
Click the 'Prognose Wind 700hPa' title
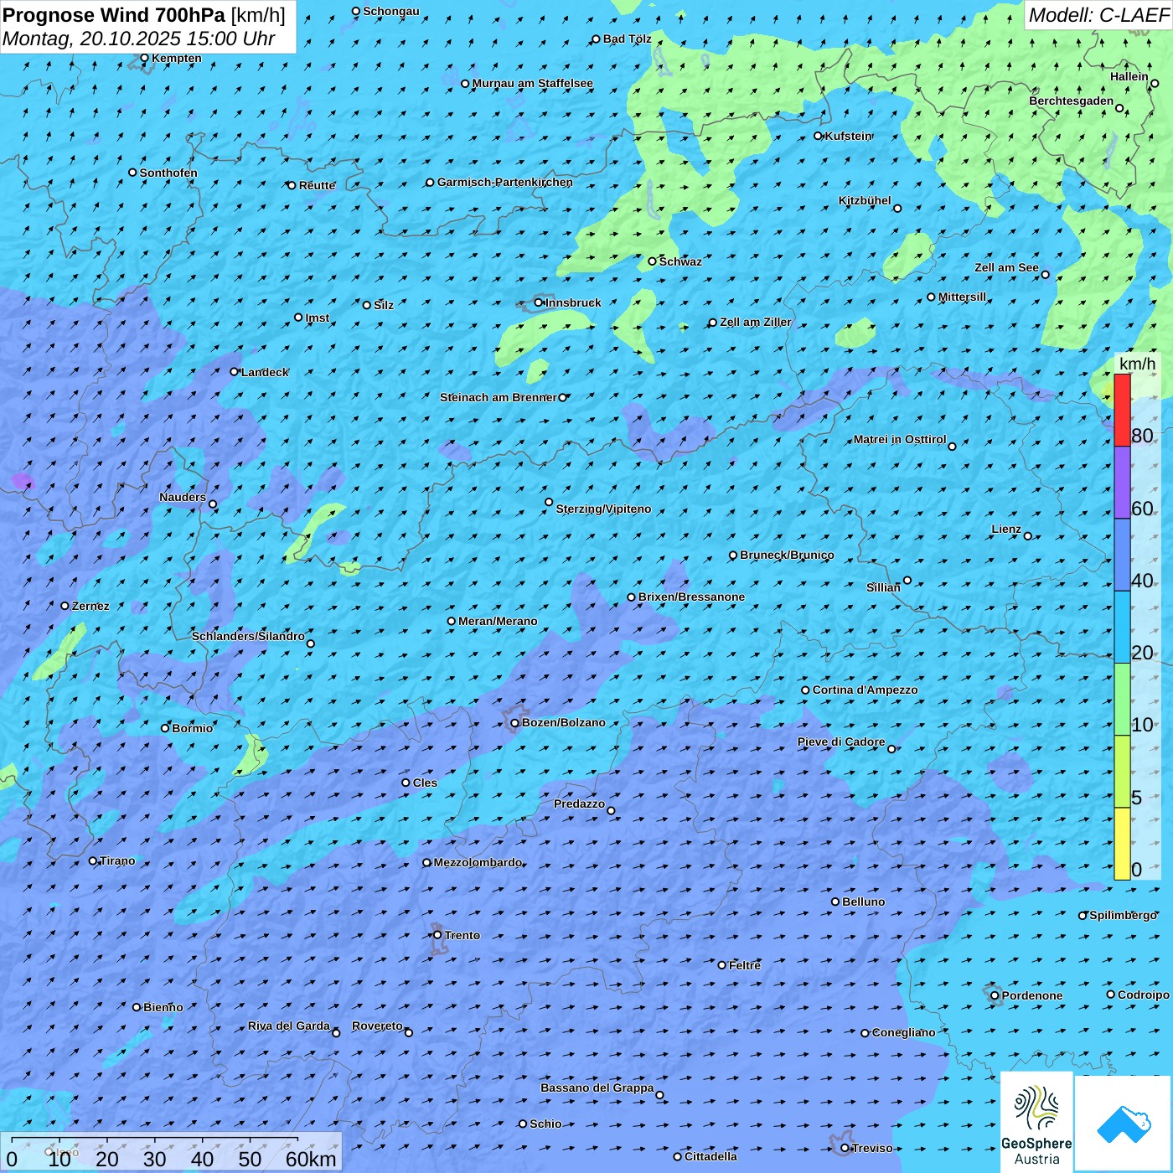pyautogui.click(x=114, y=15)
